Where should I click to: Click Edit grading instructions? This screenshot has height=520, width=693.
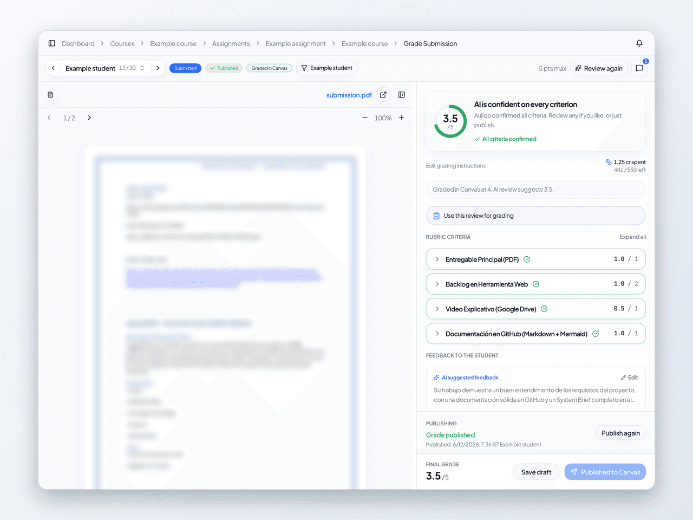(456, 166)
